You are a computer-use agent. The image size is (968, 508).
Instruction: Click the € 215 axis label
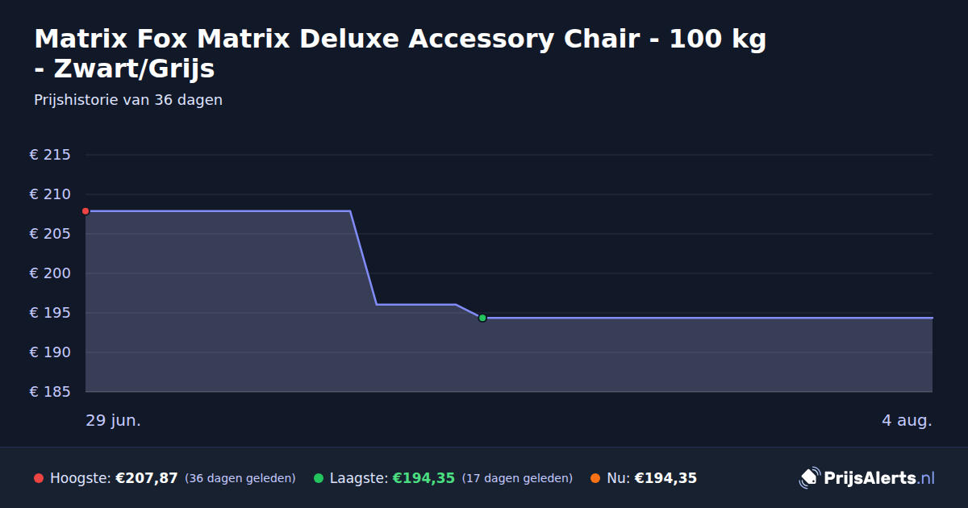50,155
